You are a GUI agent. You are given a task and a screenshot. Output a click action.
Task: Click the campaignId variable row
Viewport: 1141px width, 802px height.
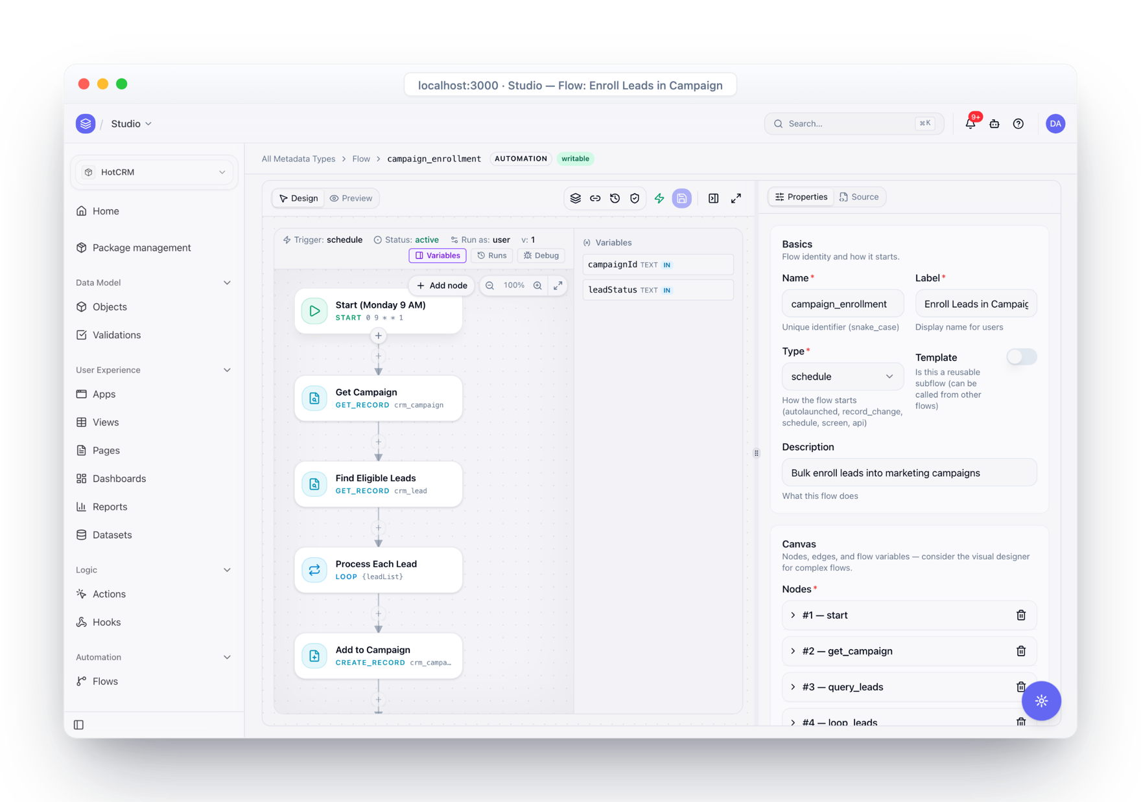tap(658, 265)
